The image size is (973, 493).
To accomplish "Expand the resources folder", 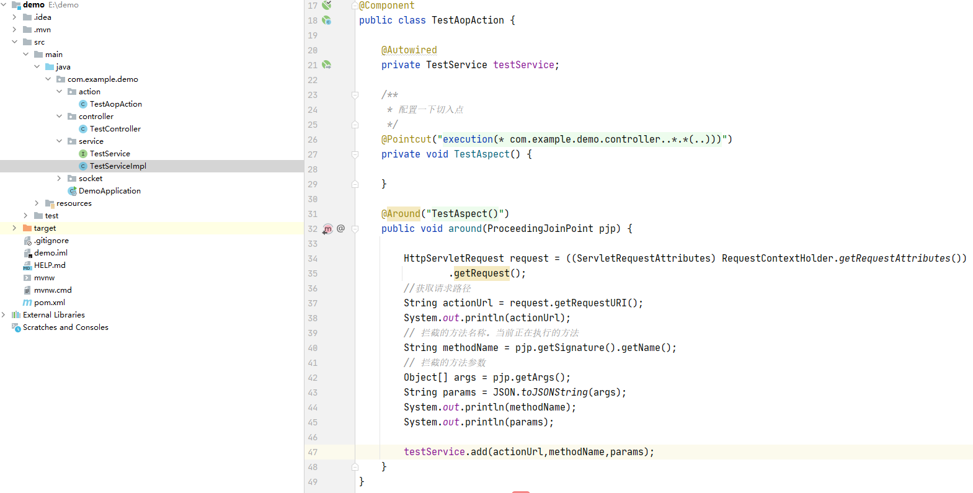I will pos(37,203).
